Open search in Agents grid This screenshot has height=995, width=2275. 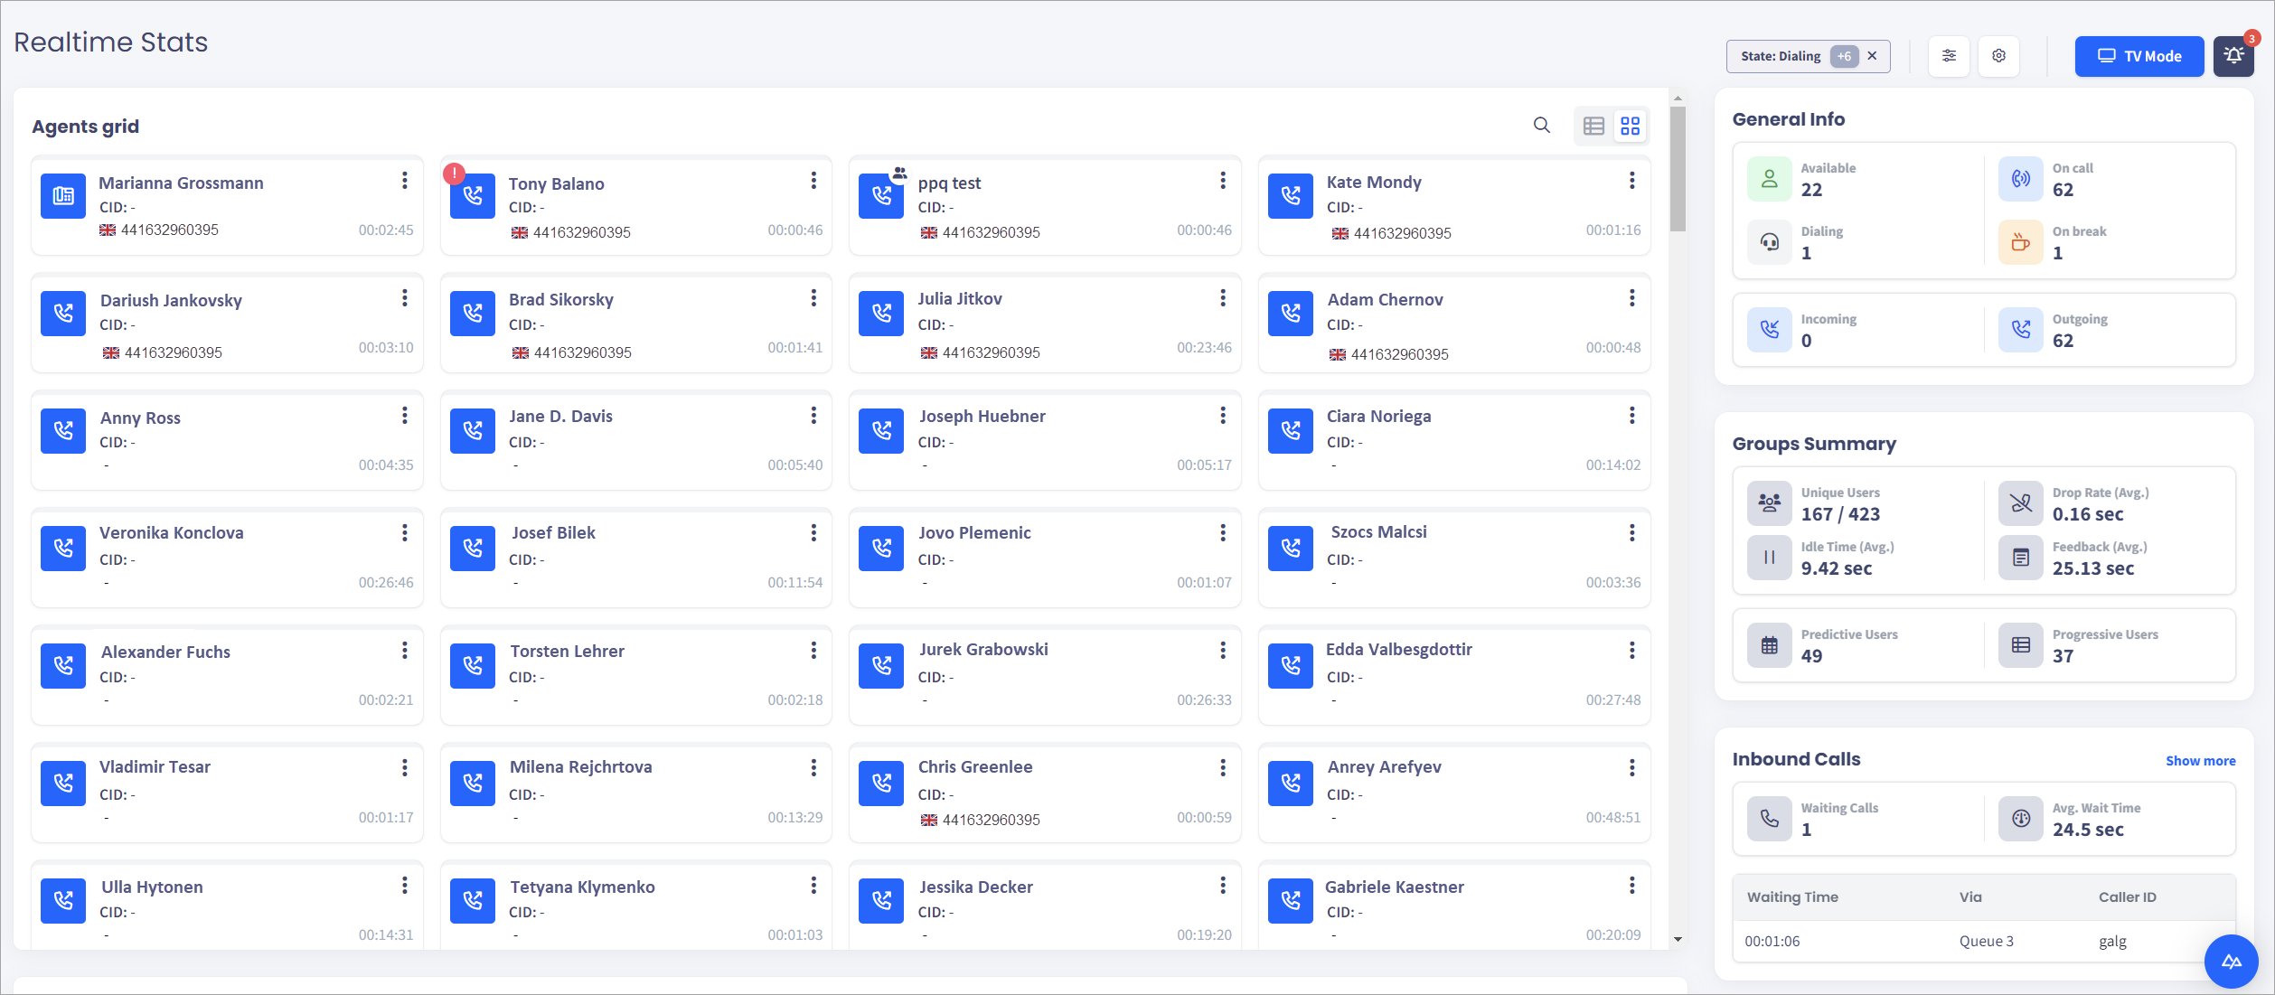[x=1541, y=126]
